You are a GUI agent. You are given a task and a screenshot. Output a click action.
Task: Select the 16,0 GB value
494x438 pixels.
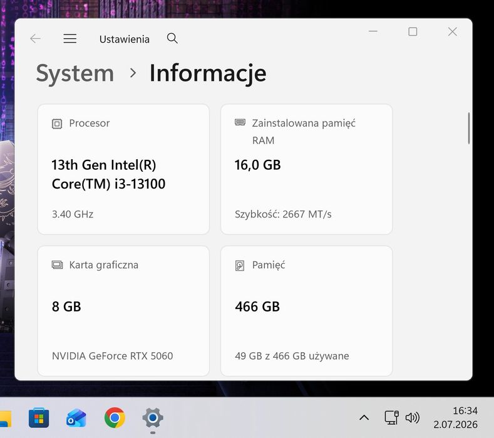click(x=257, y=165)
